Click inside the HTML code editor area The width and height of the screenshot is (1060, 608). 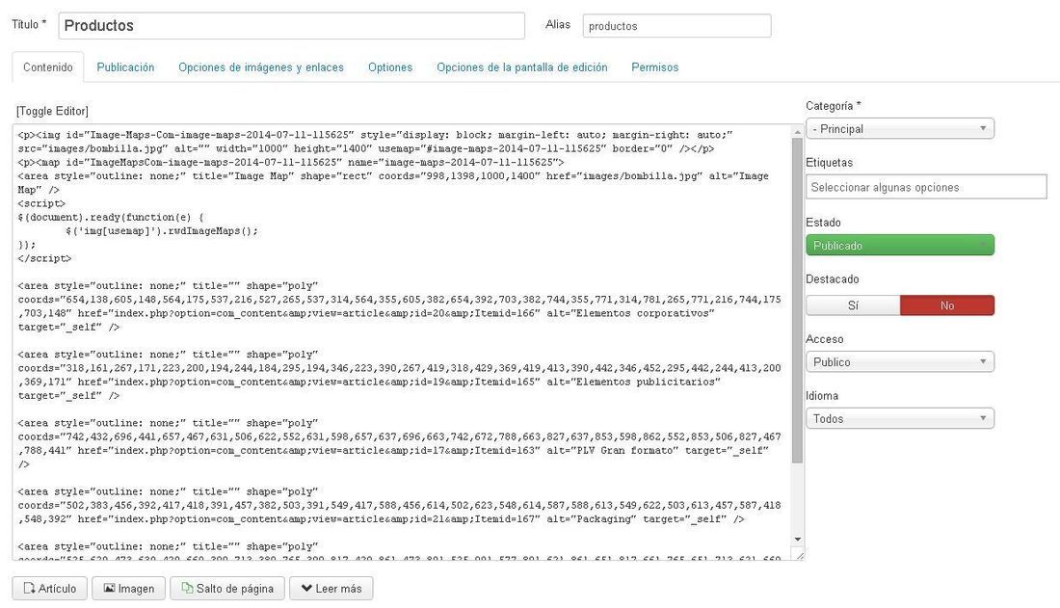pos(402,341)
